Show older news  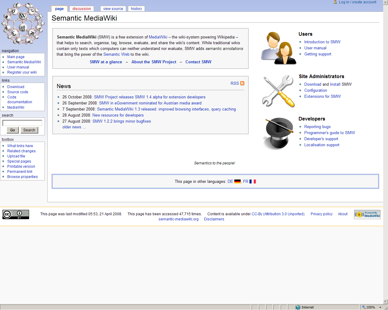74,127
